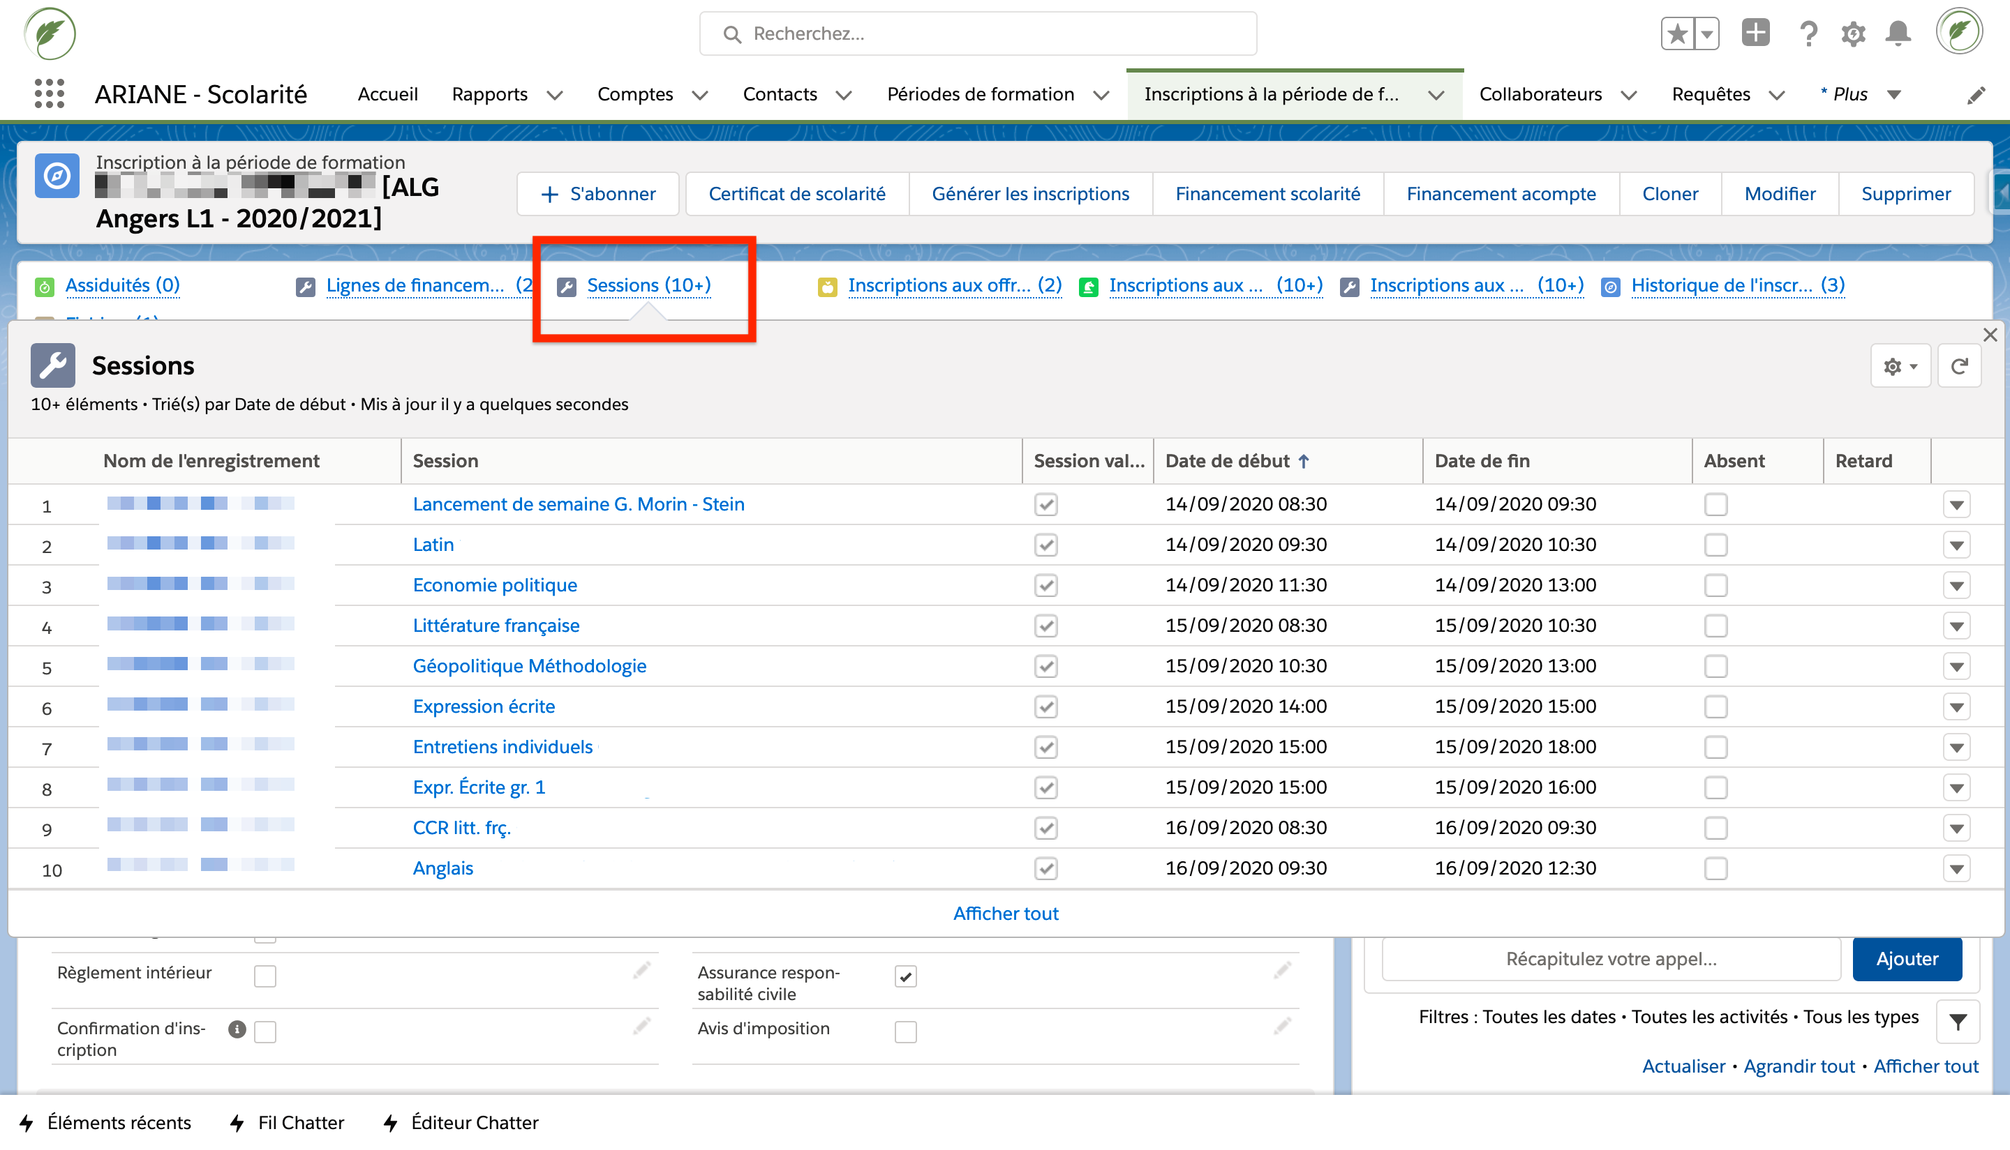The width and height of the screenshot is (2010, 1150).
Task: Click the activity filter funnel icon
Action: point(1958,1022)
